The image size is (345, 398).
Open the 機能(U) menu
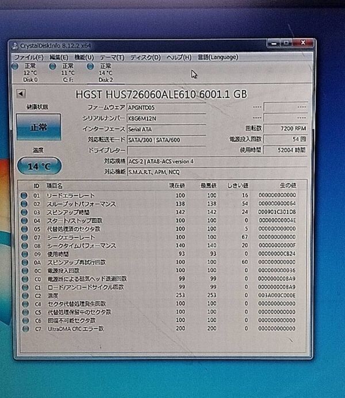[x=84, y=58]
